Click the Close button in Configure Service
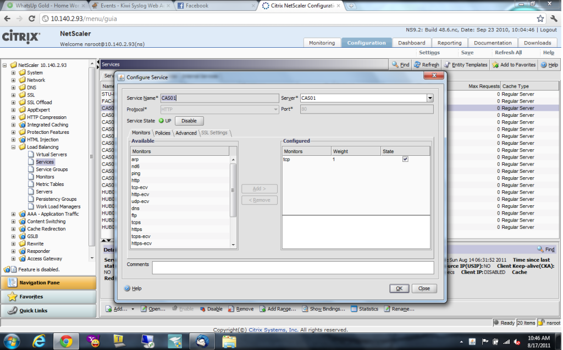 click(x=424, y=289)
